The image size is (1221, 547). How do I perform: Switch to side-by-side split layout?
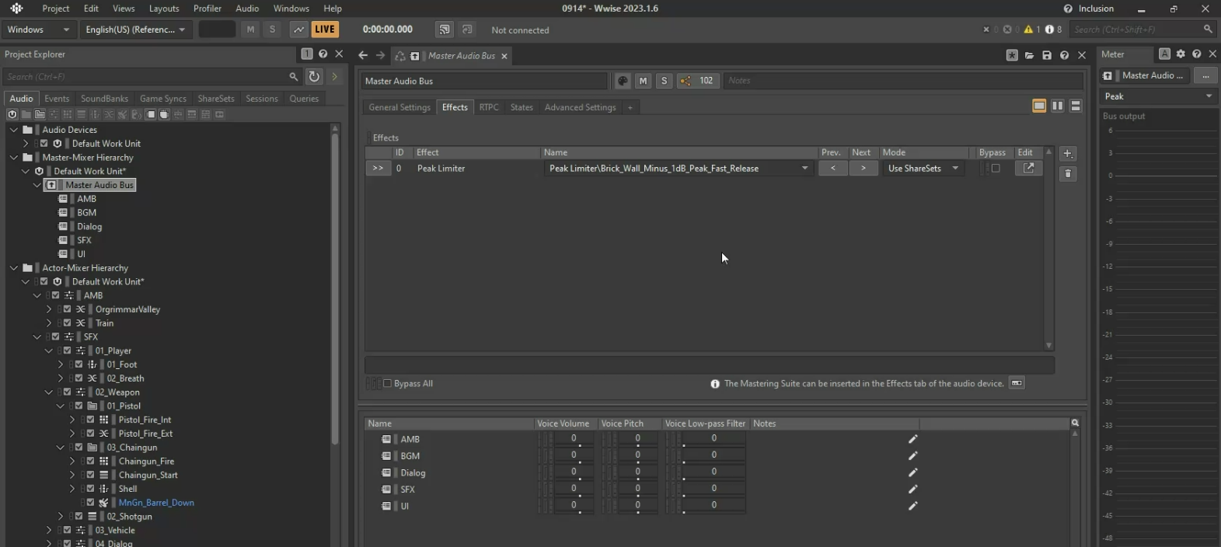pyautogui.click(x=1058, y=106)
